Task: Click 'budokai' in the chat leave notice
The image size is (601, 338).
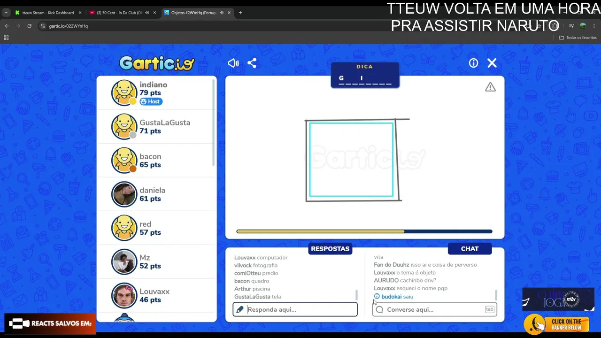Action: click(x=392, y=297)
